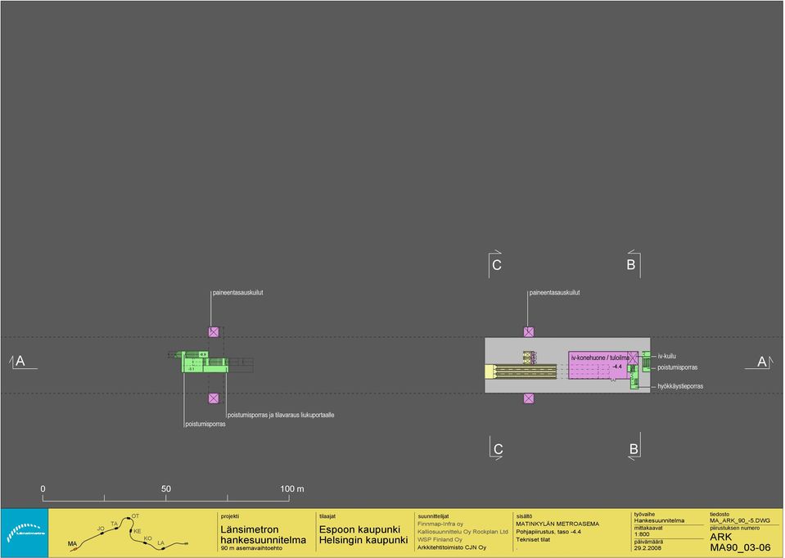Click the 'JO' station label on route map
Screen dimensions: 785x558
(101, 529)
